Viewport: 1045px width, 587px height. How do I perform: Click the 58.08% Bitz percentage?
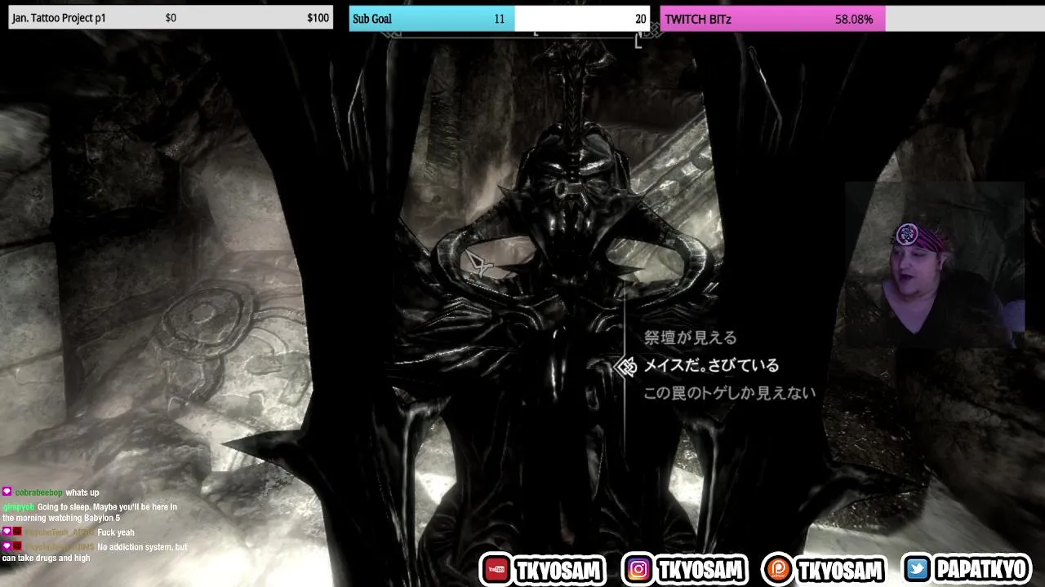[854, 19]
